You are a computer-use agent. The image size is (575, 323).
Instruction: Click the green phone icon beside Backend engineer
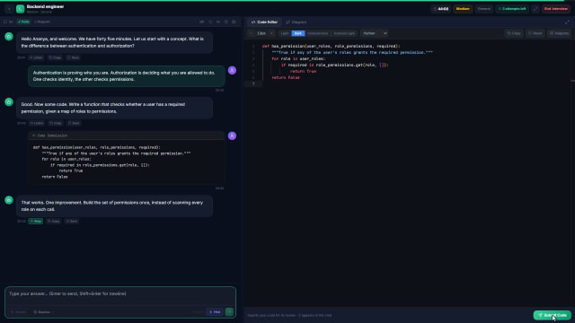pos(20,9)
